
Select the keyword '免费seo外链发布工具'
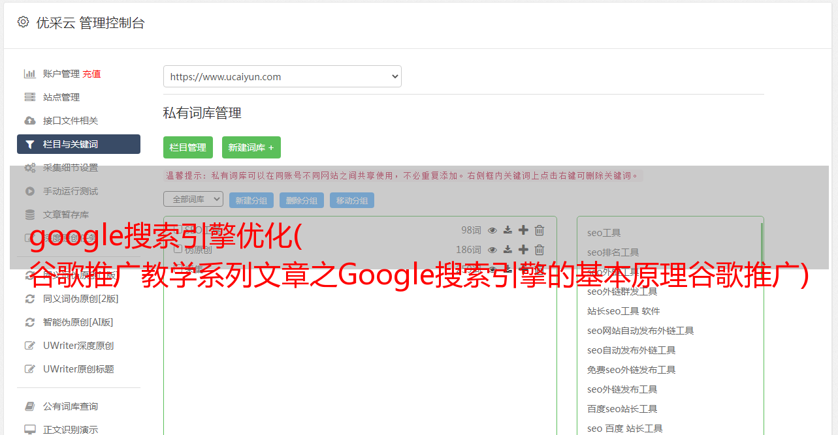click(632, 370)
